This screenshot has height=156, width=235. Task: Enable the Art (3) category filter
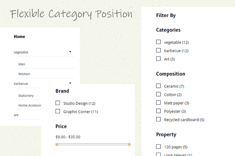159,59
